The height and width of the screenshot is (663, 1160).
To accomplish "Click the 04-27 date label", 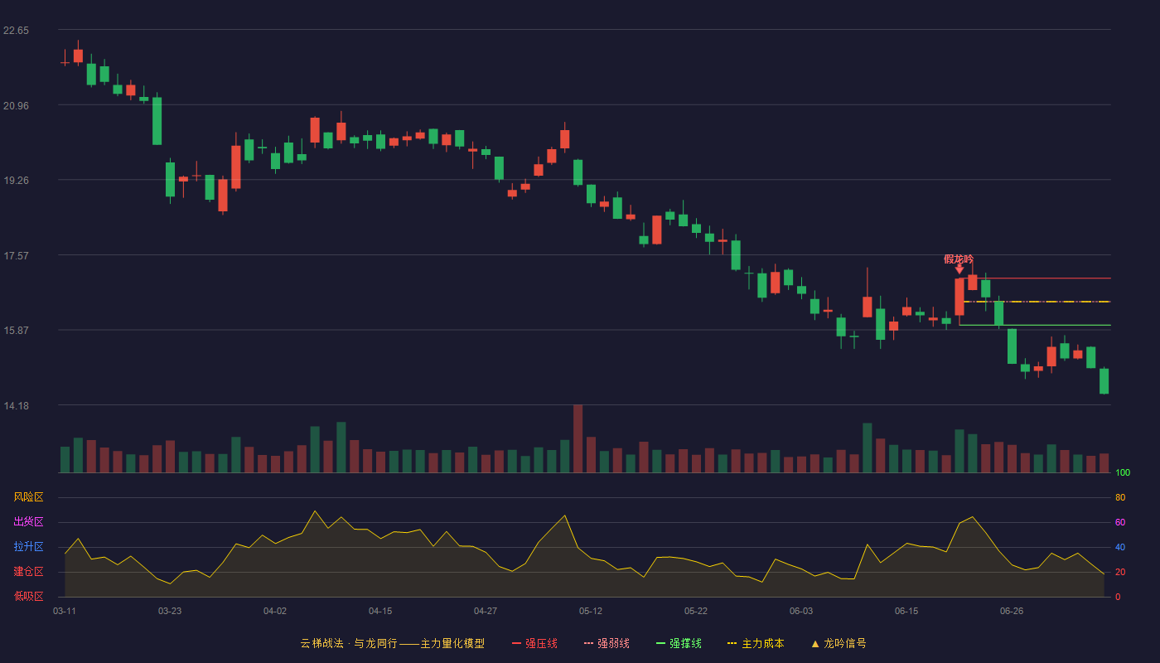I will (x=486, y=611).
